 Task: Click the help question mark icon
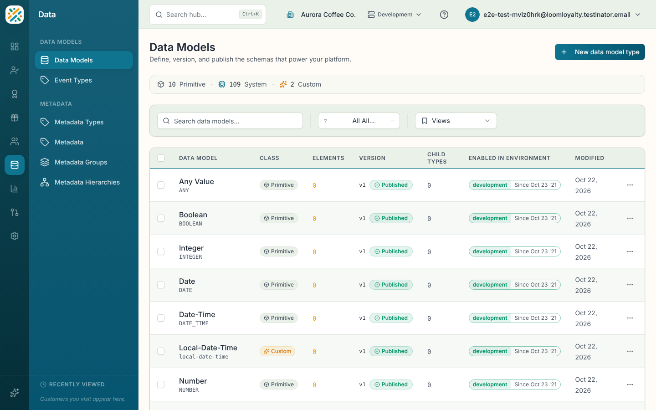click(444, 15)
